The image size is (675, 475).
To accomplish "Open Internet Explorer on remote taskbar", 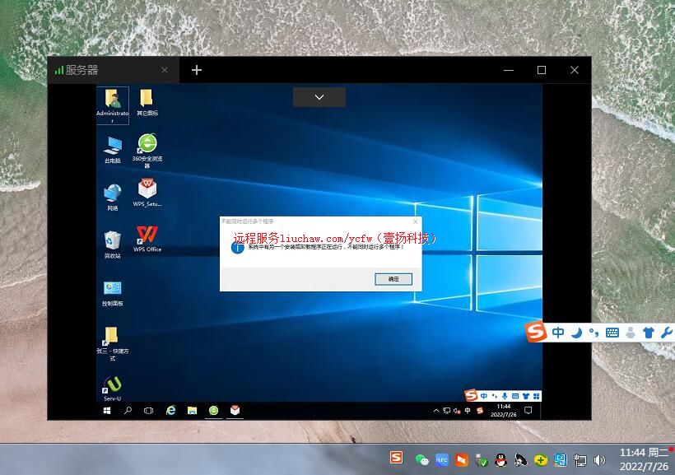I will (x=171, y=410).
